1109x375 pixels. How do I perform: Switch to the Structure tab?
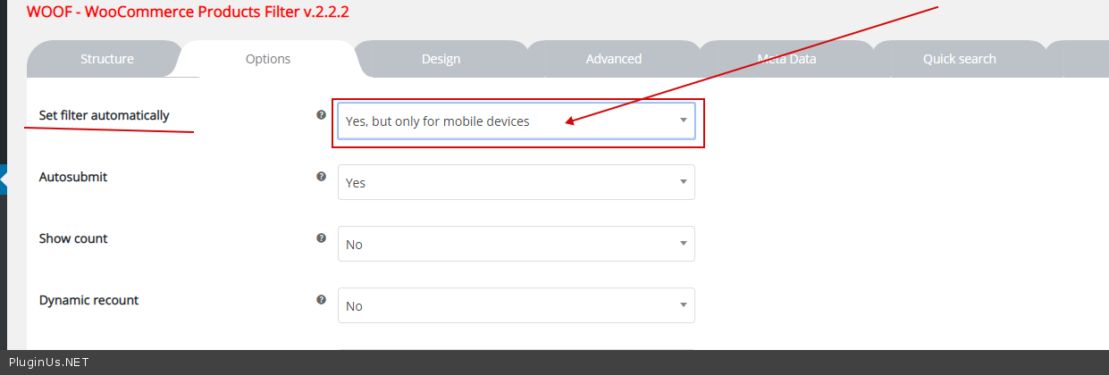coord(107,59)
